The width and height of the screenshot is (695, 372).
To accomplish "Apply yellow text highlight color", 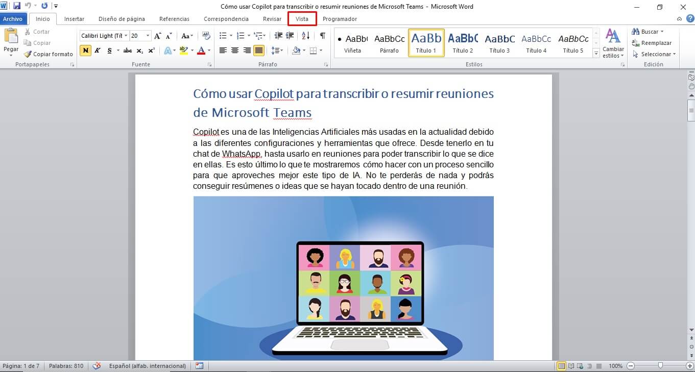I will coord(184,51).
